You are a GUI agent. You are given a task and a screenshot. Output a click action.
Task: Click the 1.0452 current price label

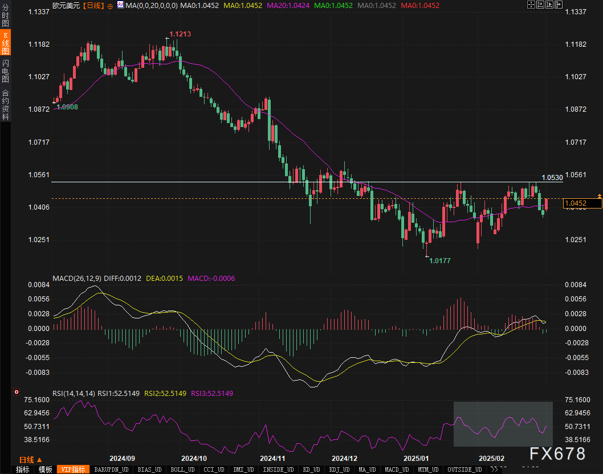(577, 203)
